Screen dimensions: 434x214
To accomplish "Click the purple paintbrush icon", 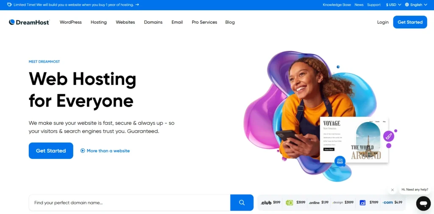I will point(389,136).
